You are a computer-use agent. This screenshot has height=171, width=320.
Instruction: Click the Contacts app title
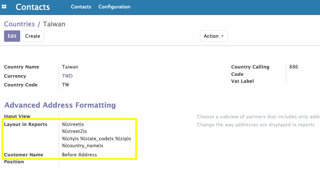(33, 7)
